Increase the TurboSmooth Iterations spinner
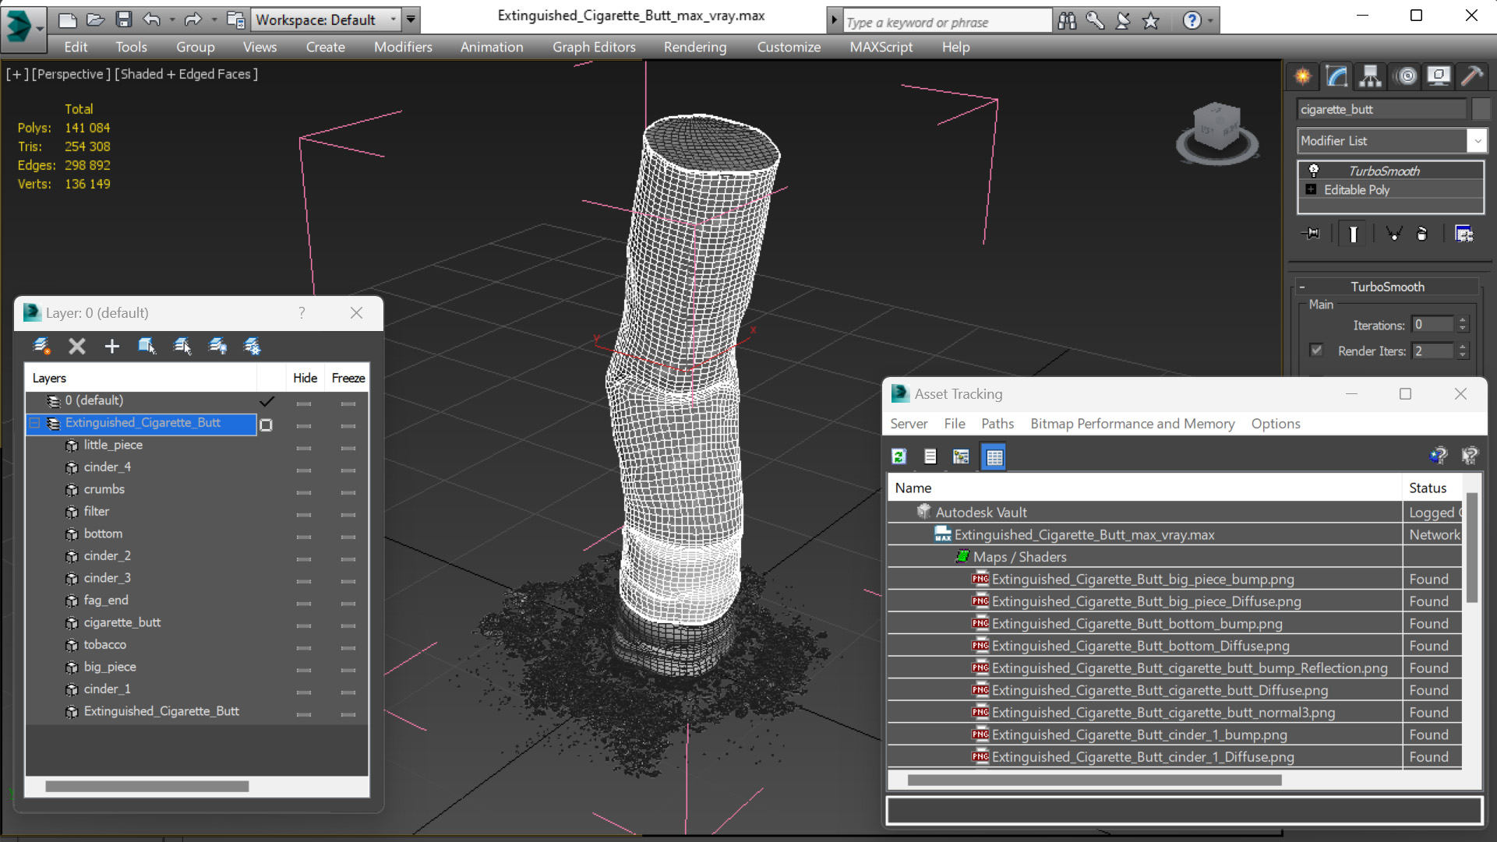The height and width of the screenshot is (842, 1497). tap(1463, 320)
